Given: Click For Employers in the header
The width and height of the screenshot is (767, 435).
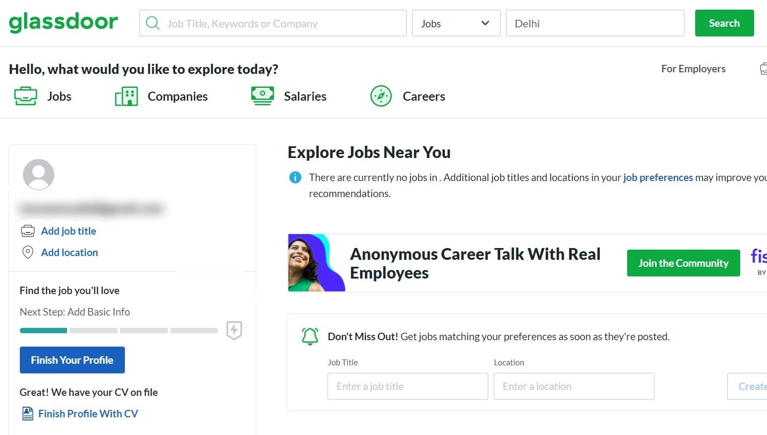Looking at the screenshot, I should tap(693, 69).
